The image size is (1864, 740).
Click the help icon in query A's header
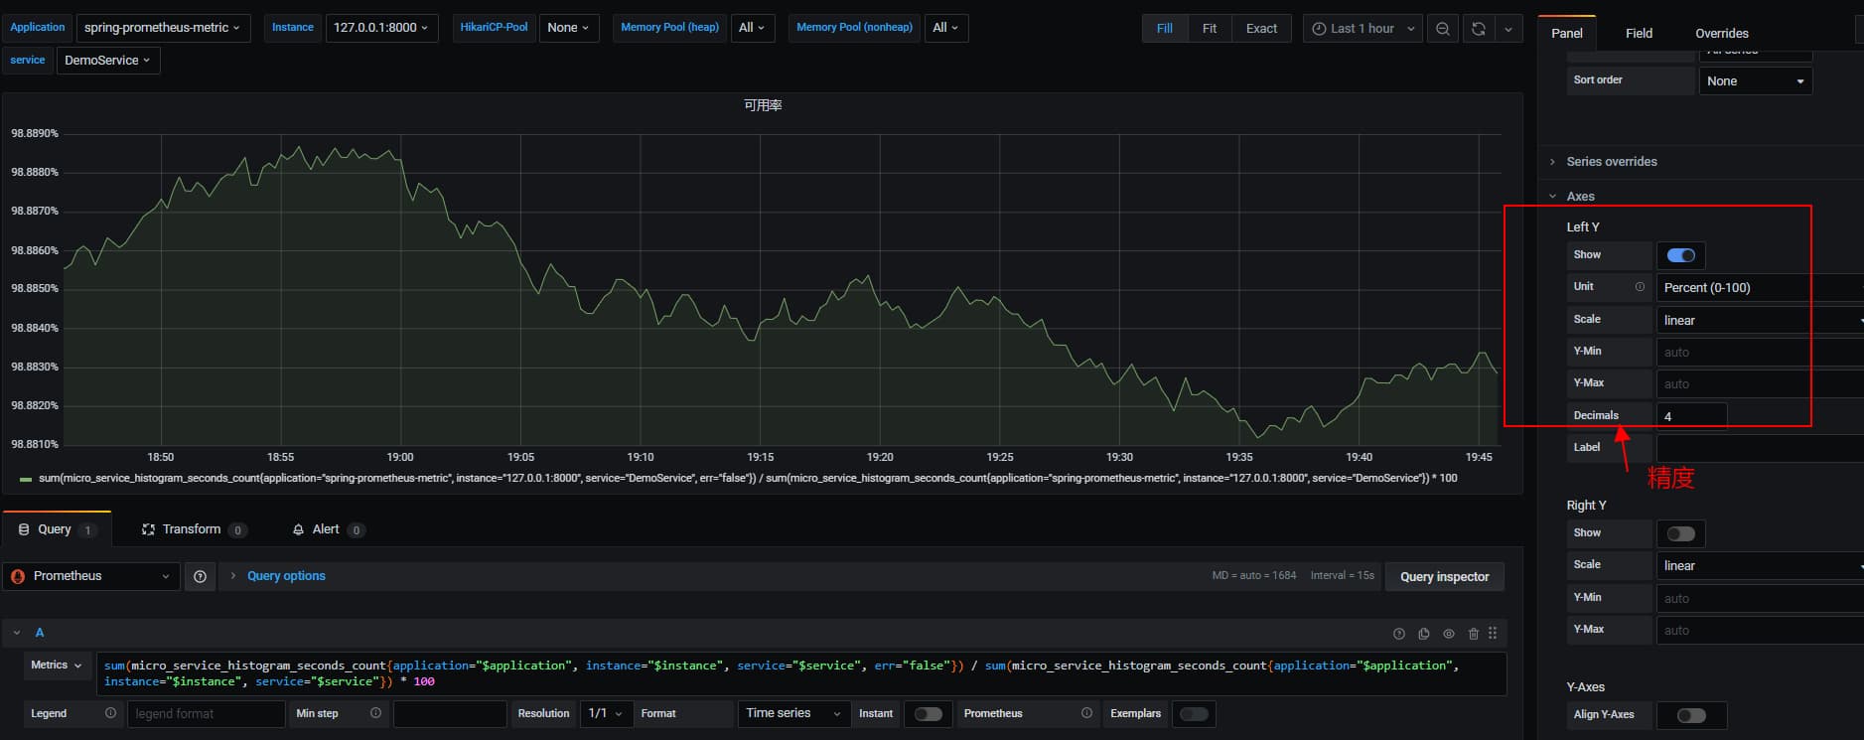pos(1399,634)
